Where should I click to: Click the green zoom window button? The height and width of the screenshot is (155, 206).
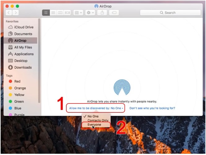click(x=17, y=6)
